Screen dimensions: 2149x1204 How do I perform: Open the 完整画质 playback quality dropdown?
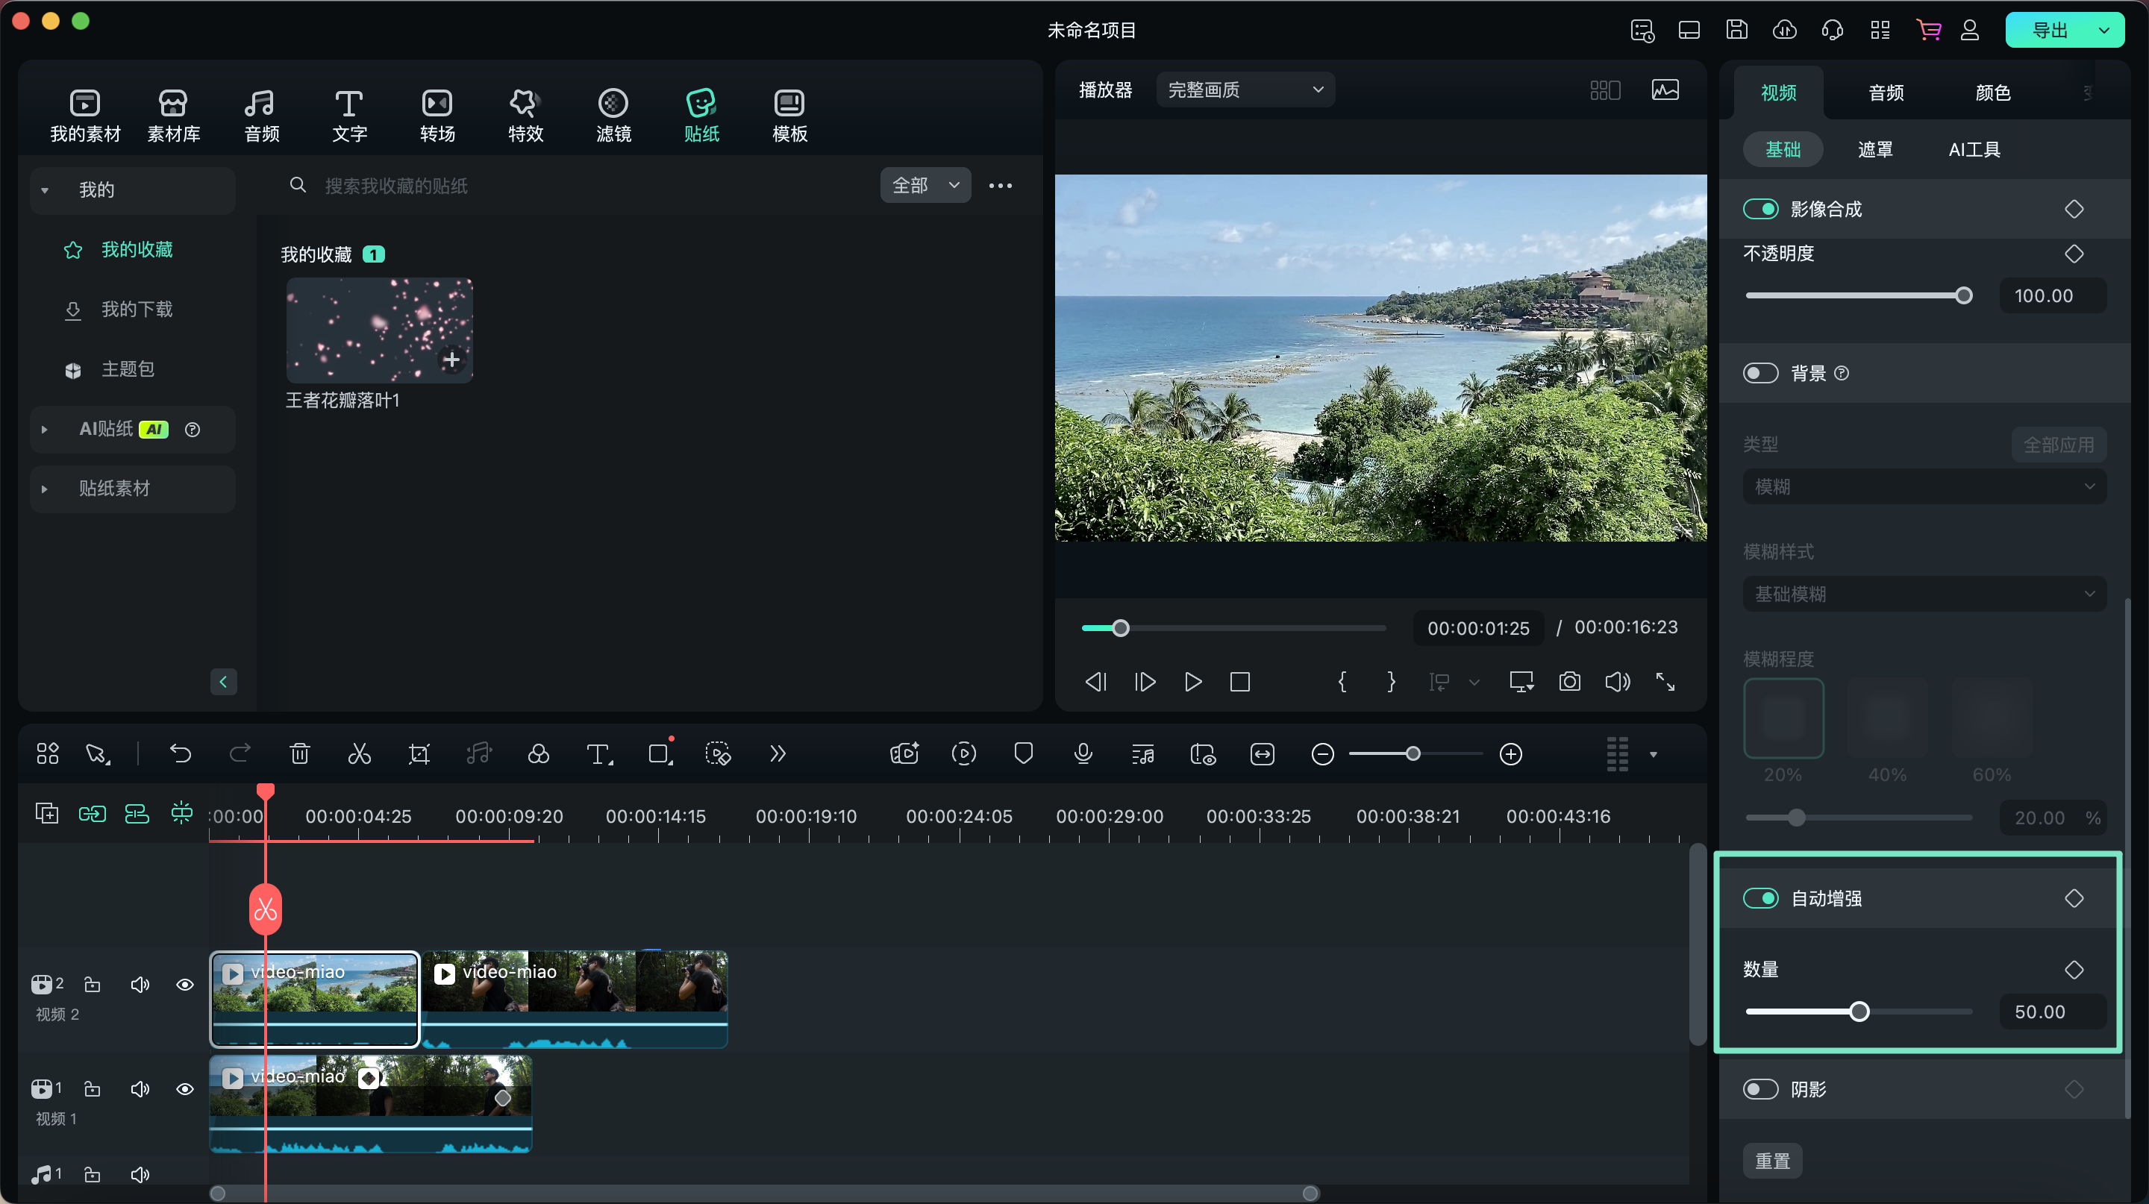pos(1245,90)
